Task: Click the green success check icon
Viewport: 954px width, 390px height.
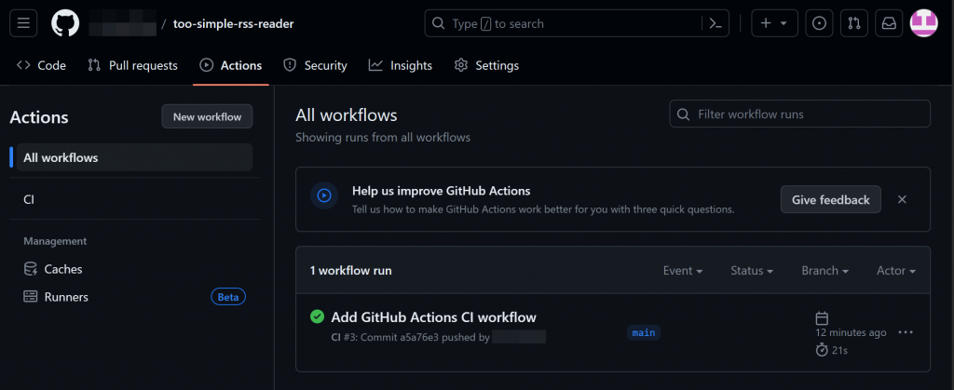Action: tap(317, 316)
